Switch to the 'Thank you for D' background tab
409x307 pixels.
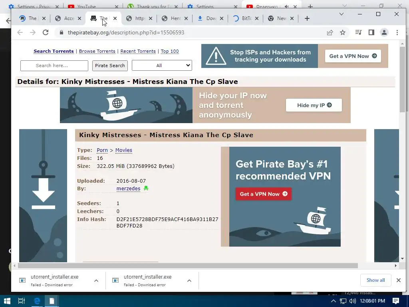point(152,6)
